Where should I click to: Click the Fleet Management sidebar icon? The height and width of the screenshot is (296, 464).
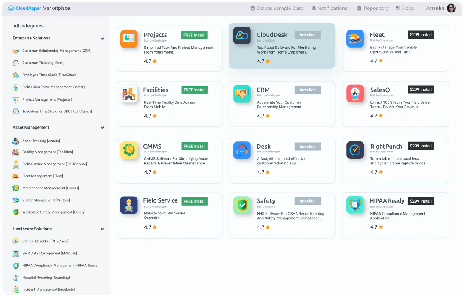point(16,176)
